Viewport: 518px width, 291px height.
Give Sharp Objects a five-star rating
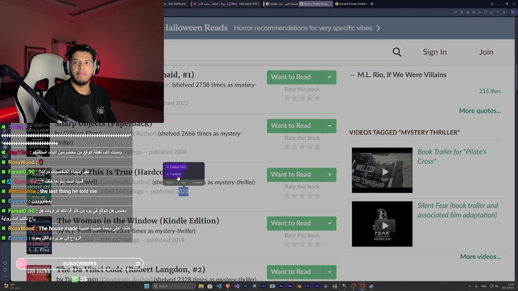317,147
